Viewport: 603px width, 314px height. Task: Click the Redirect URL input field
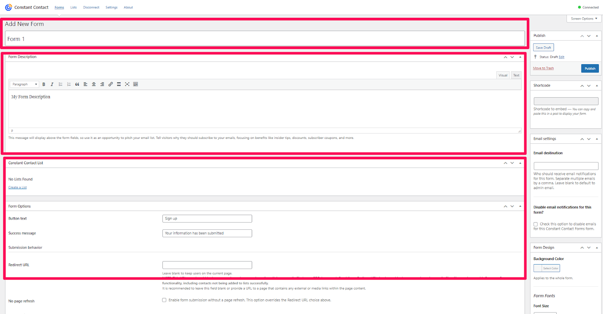point(207,265)
